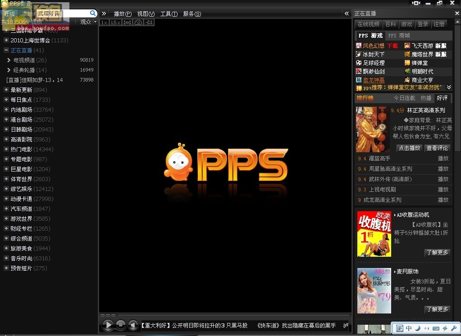Open the 风色幻想 game icon

359,45
